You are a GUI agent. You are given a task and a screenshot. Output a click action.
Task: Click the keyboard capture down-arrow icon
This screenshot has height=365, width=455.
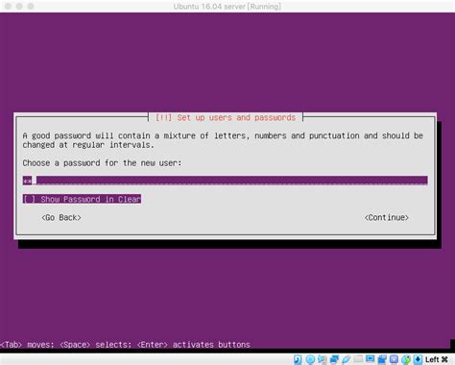[x=418, y=359]
